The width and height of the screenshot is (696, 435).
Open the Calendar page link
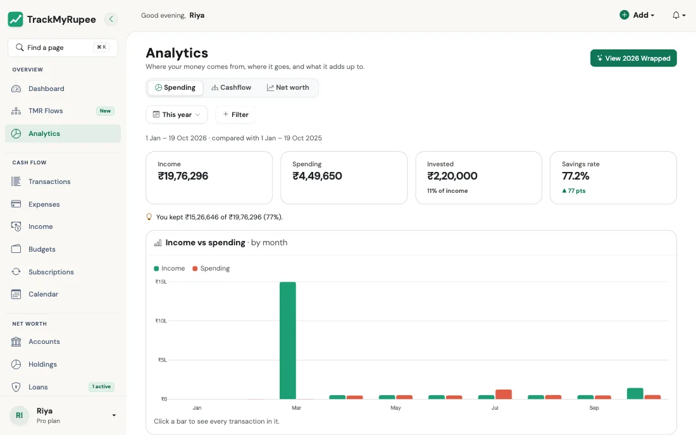click(63, 294)
